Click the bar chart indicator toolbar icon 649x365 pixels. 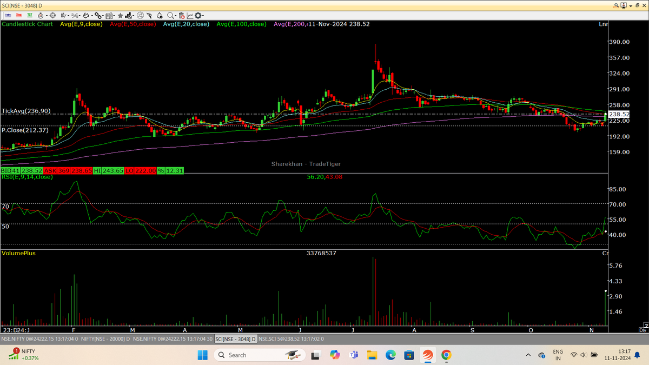pyautogui.click(x=128, y=16)
